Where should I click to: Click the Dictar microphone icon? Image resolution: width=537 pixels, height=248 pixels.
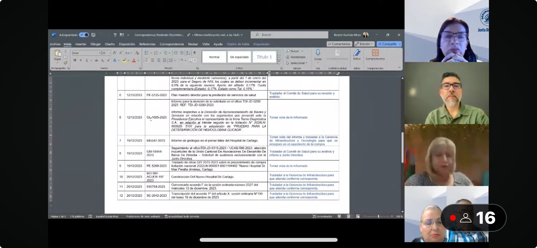[318, 53]
